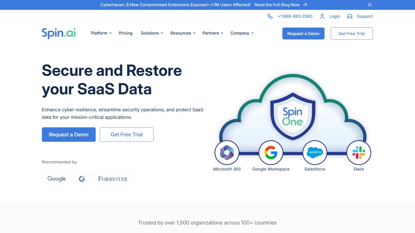Go to homepage via Spin.ai logo

click(x=59, y=33)
